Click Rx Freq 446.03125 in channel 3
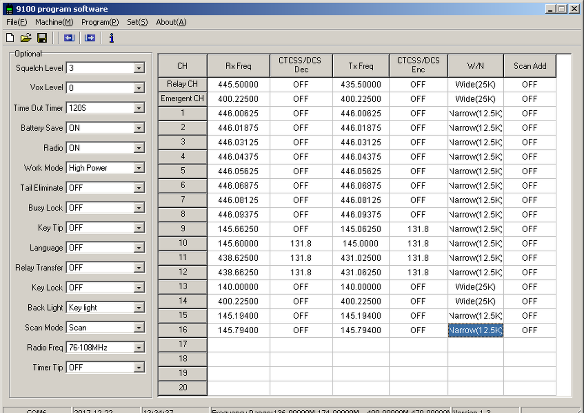 click(239, 142)
